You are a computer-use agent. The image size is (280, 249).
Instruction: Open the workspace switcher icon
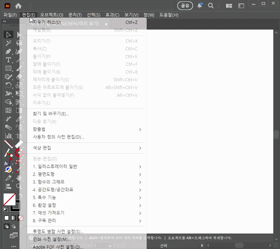tap(241, 6)
